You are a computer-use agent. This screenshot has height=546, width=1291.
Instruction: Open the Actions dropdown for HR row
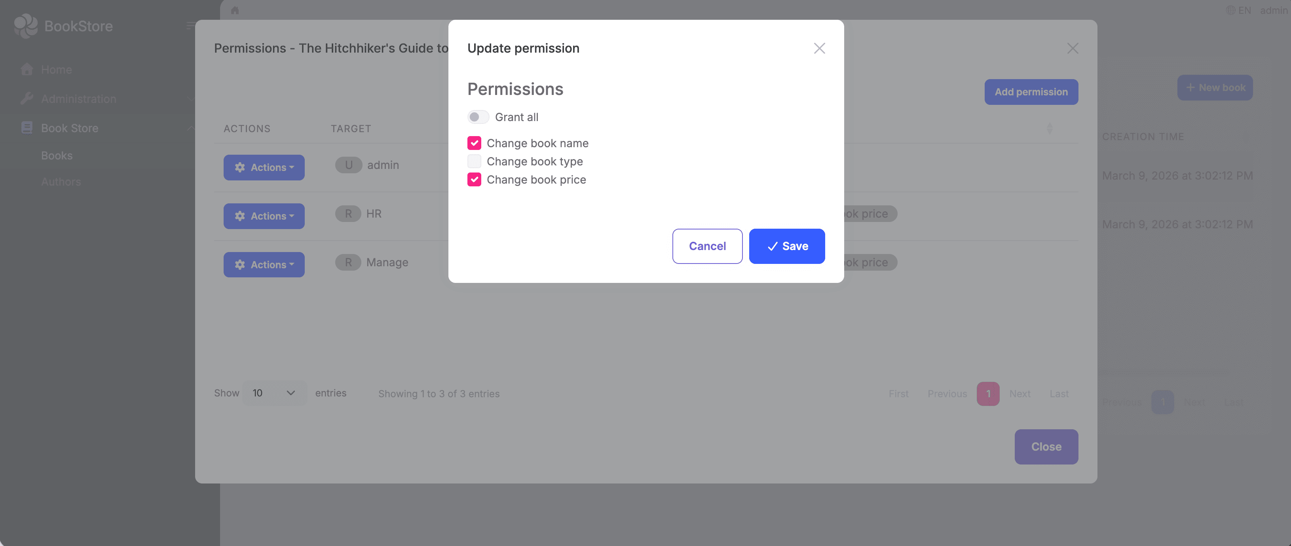click(264, 216)
